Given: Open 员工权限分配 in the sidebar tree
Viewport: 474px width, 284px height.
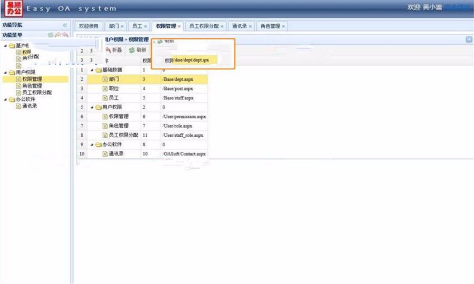Looking at the screenshot, I should coord(37,93).
